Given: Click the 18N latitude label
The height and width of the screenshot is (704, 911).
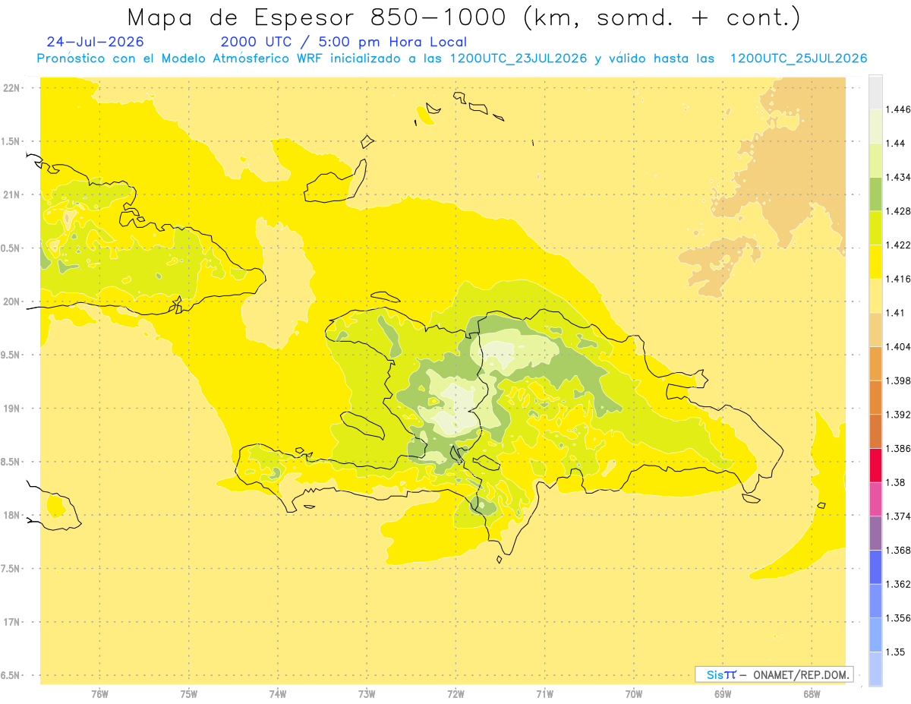Looking at the screenshot, I should tap(11, 515).
